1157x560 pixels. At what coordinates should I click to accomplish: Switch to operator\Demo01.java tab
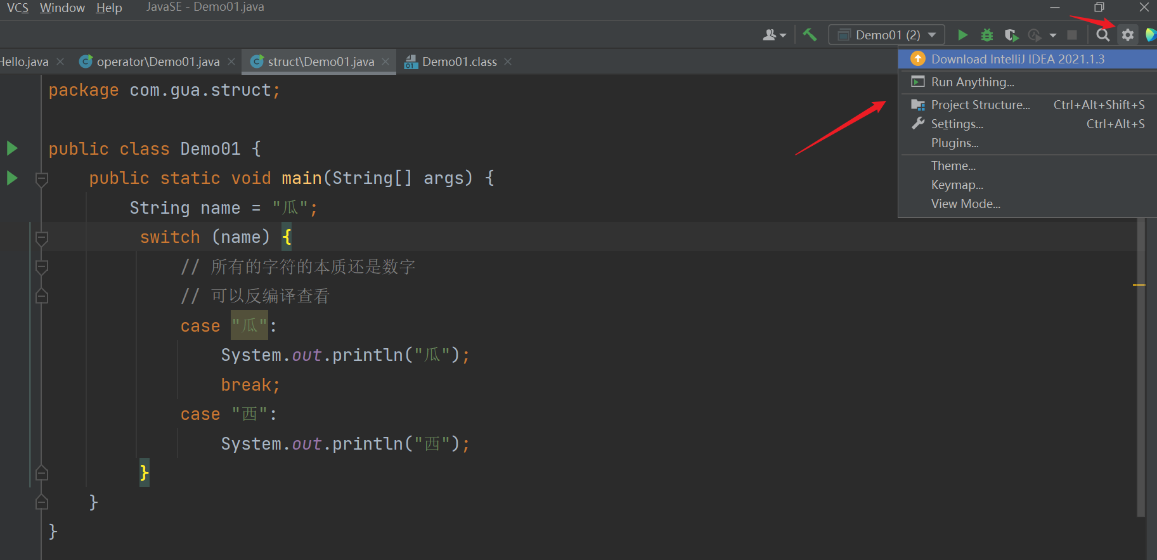pos(157,62)
